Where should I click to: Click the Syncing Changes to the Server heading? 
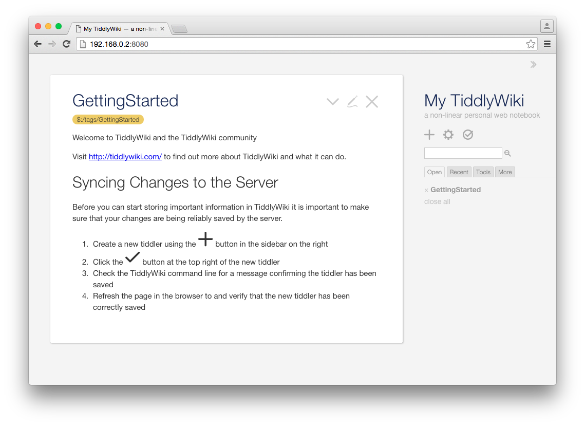pos(175,182)
